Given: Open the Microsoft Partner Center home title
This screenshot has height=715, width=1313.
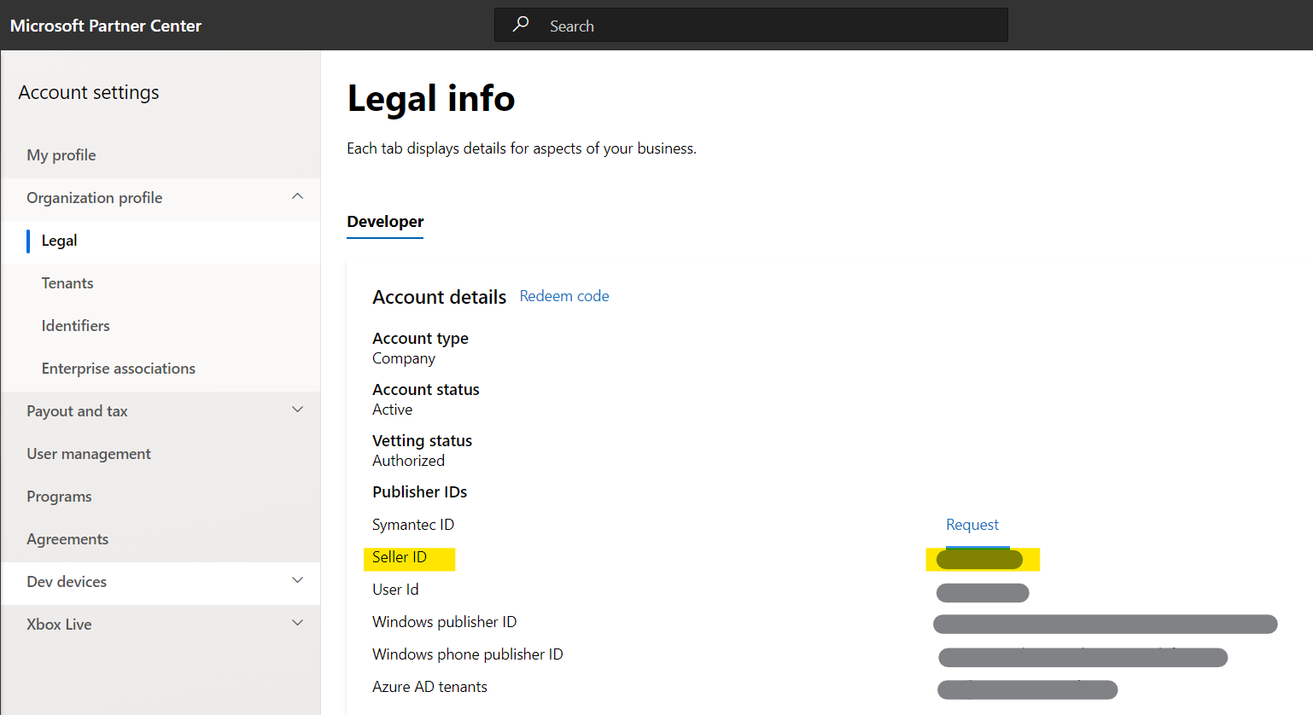Looking at the screenshot, I should pyautogui.click(x=106, y=26).
